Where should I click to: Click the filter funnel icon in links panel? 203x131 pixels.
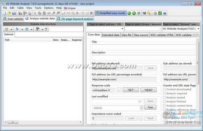[46, 29]
